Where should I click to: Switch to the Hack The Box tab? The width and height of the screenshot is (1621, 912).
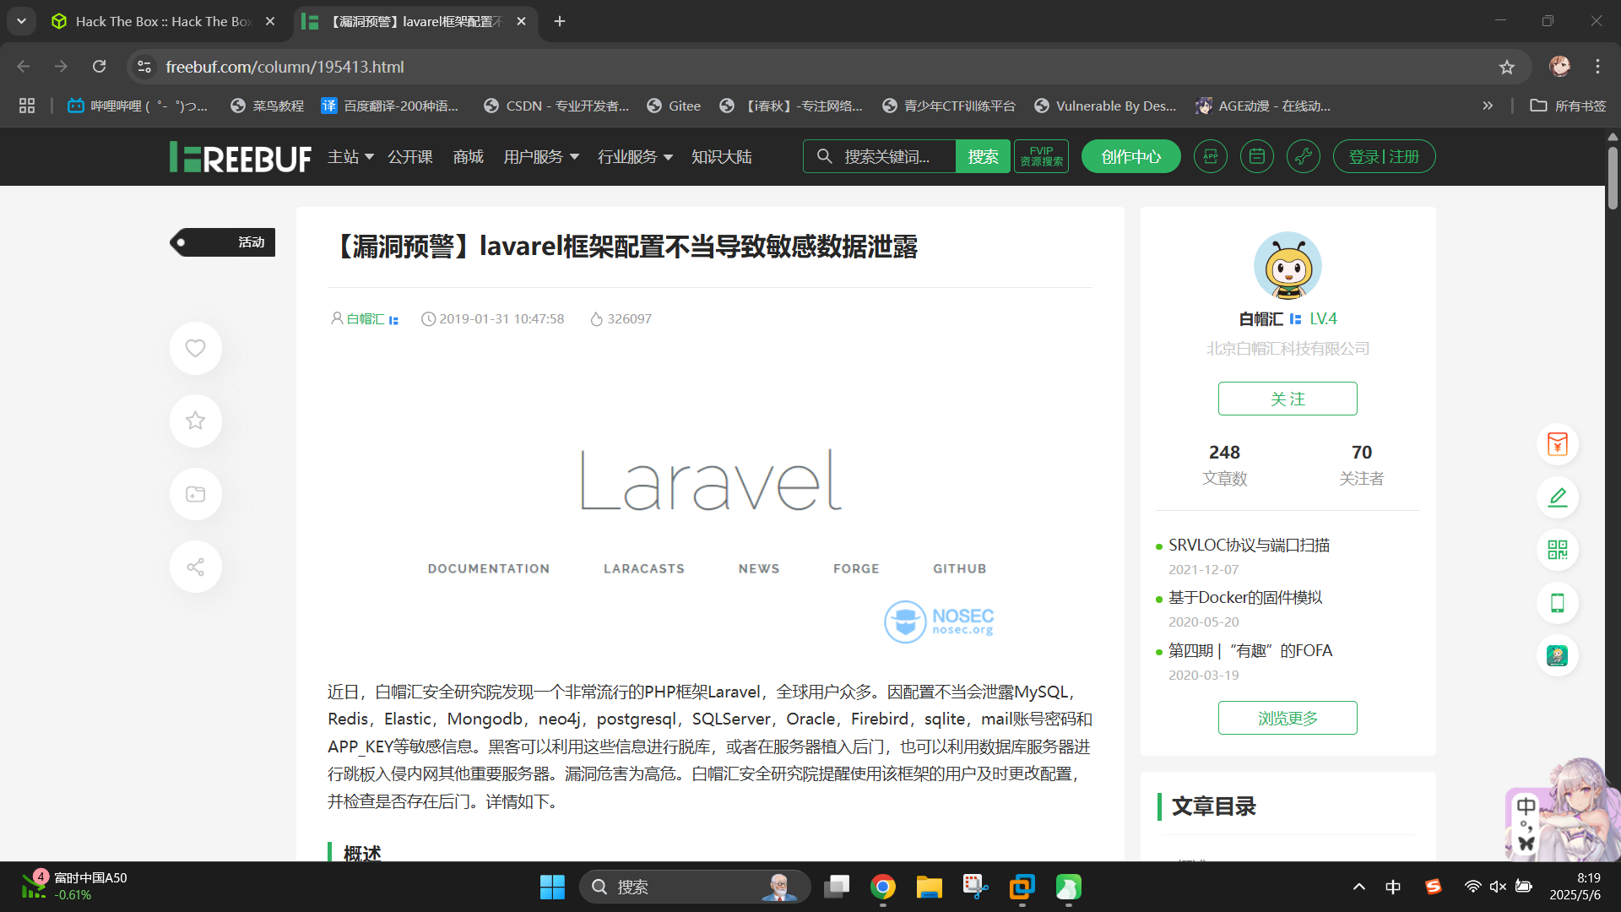(163, 21)
